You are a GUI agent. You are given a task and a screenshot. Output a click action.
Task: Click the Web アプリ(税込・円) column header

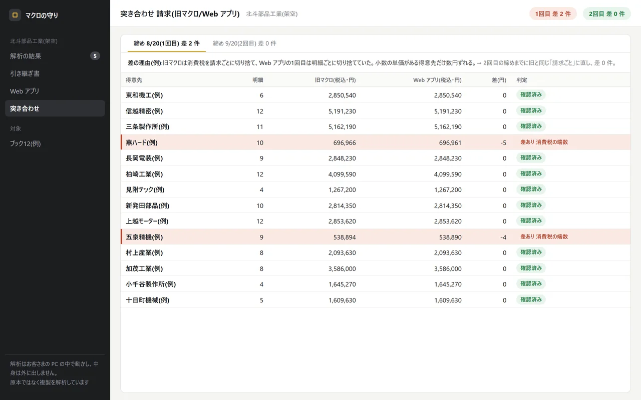(437, 80)
